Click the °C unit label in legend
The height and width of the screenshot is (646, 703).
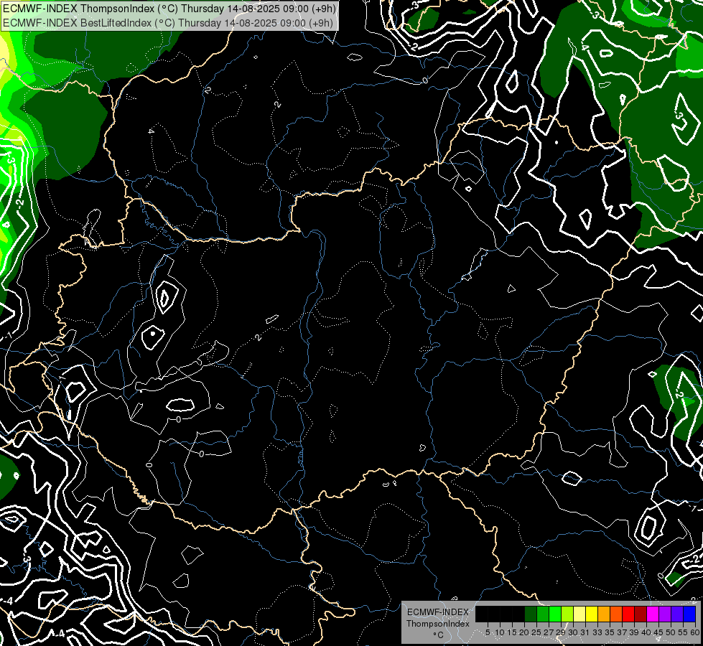439,635
